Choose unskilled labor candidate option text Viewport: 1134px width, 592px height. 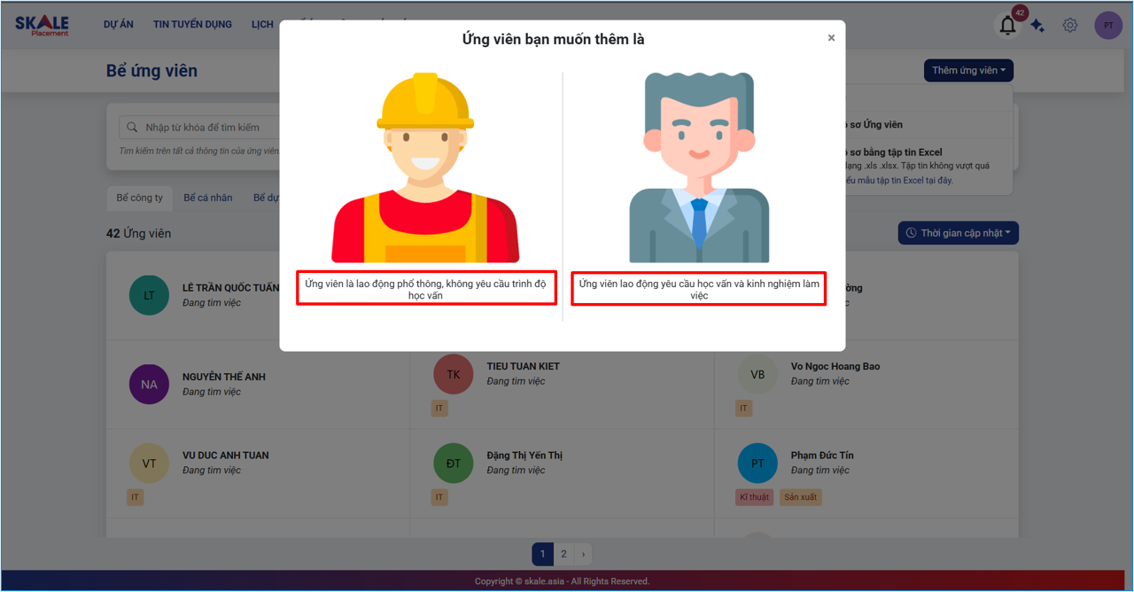click(426, 289)
